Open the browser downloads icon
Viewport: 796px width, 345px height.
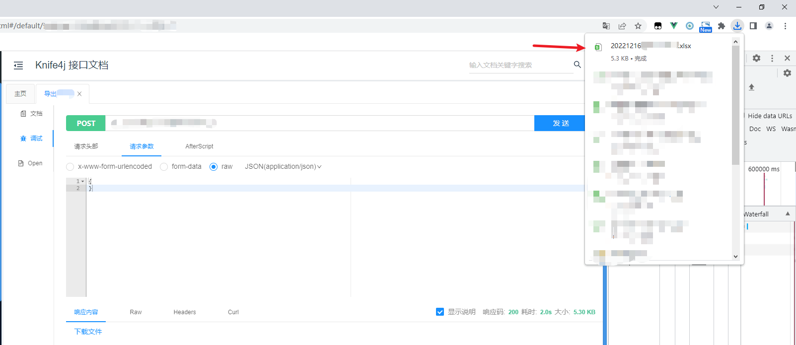pyautogui.click(x=737, y=26)
